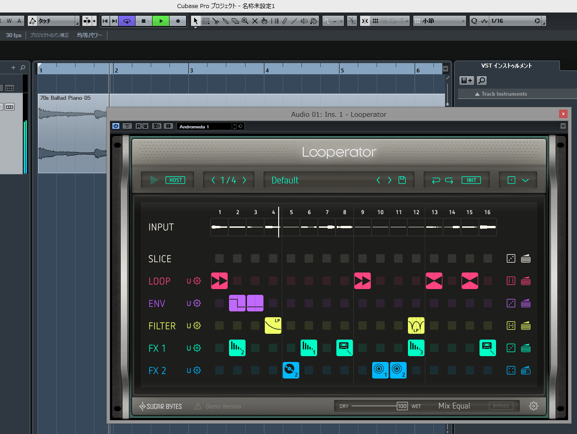This screenshot has width=577, height=434.
Task: Randomize the LOOP track with dice icon
Action: point(511,281)
